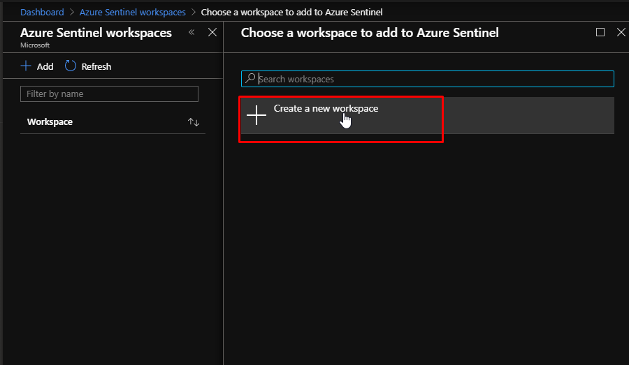Open Azure Sentinel workspaces breadcrumb link
Viewport: 629px width, 365px height.
(x=132, y=12)
